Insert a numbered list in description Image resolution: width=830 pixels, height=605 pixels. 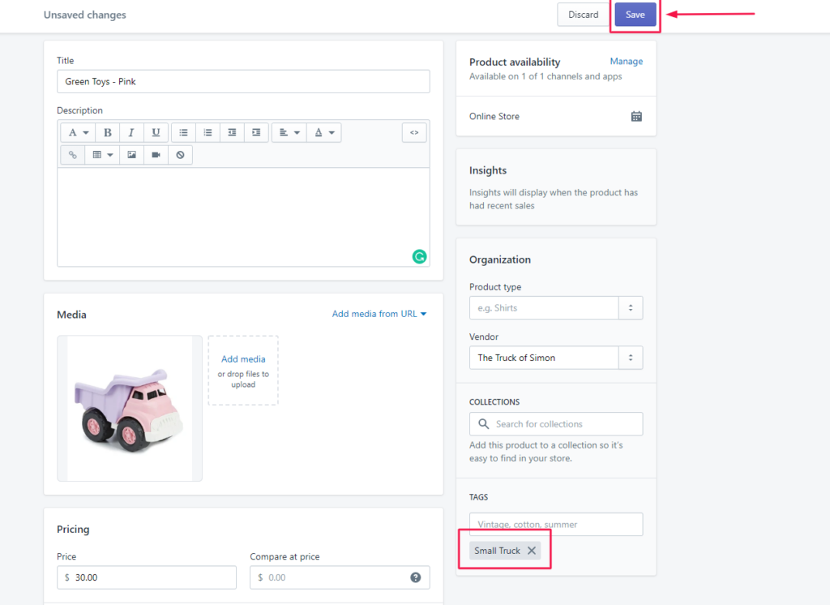click(207, 132)
